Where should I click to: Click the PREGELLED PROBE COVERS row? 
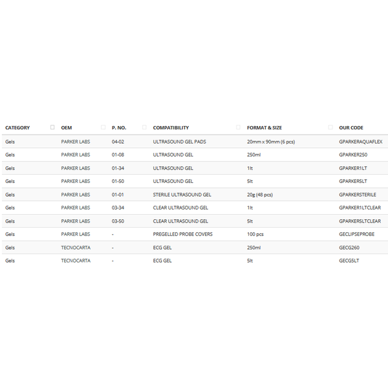(195, 234)
